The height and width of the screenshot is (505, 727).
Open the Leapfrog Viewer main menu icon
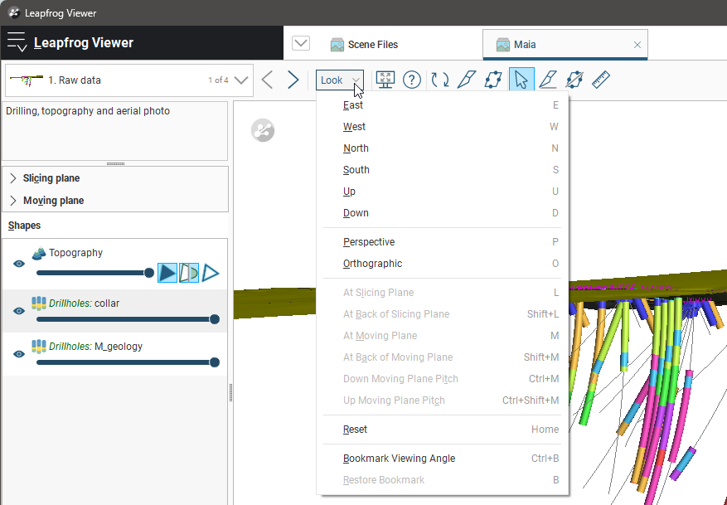coord(17,42)
